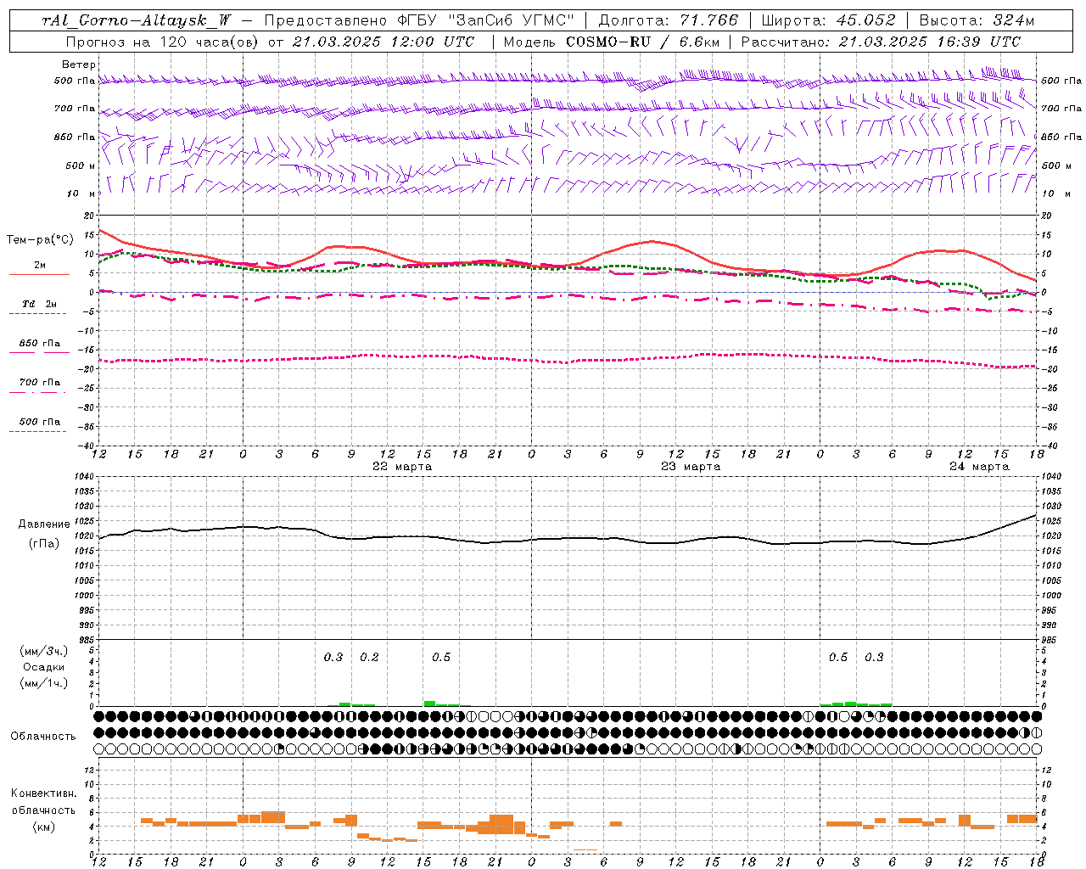Click the Td 2м legend label

39,303
